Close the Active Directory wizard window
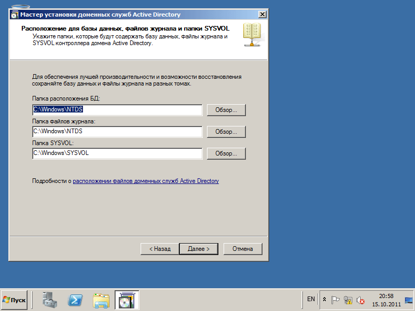This screenshot has width=415, height=311. pos(262,15)
